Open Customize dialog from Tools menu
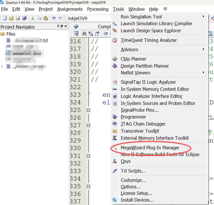Screen dimensions: 214x205 coord(133,180)
